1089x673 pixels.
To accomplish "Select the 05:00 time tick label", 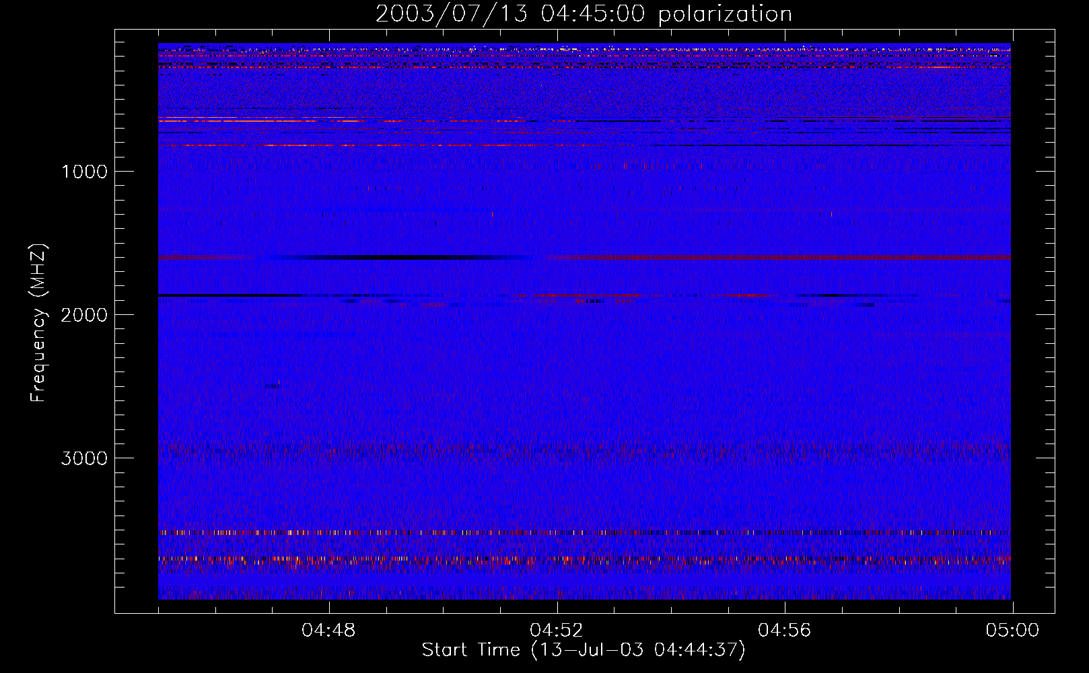I will (x=1012, y=631).
